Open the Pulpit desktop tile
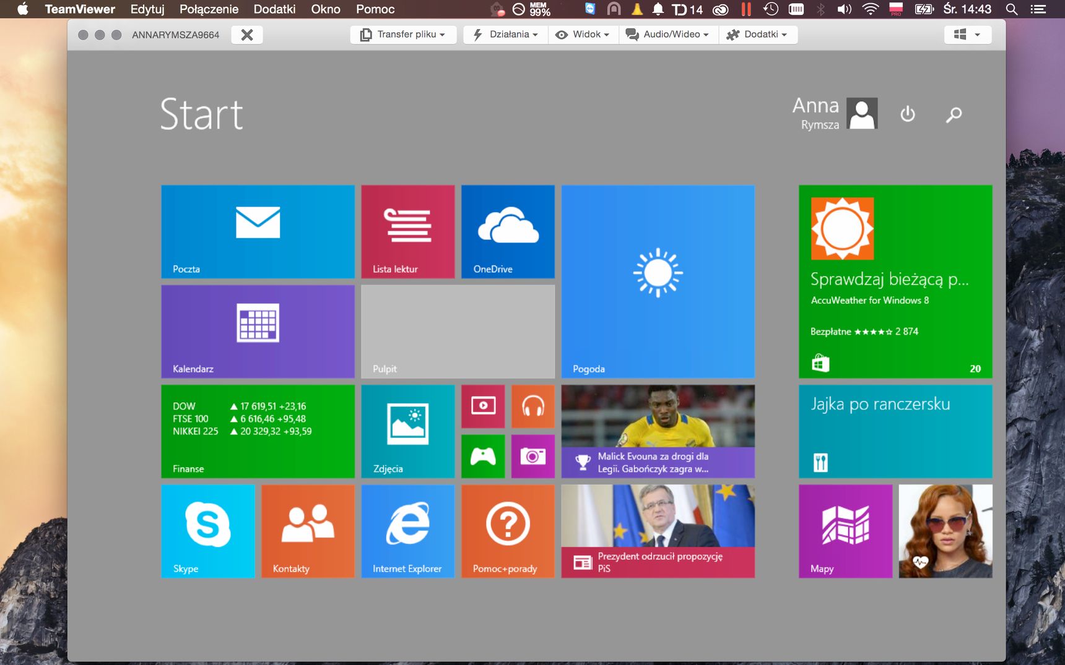The height and width of the screenshot is (665, 1065). pos(458,331)
